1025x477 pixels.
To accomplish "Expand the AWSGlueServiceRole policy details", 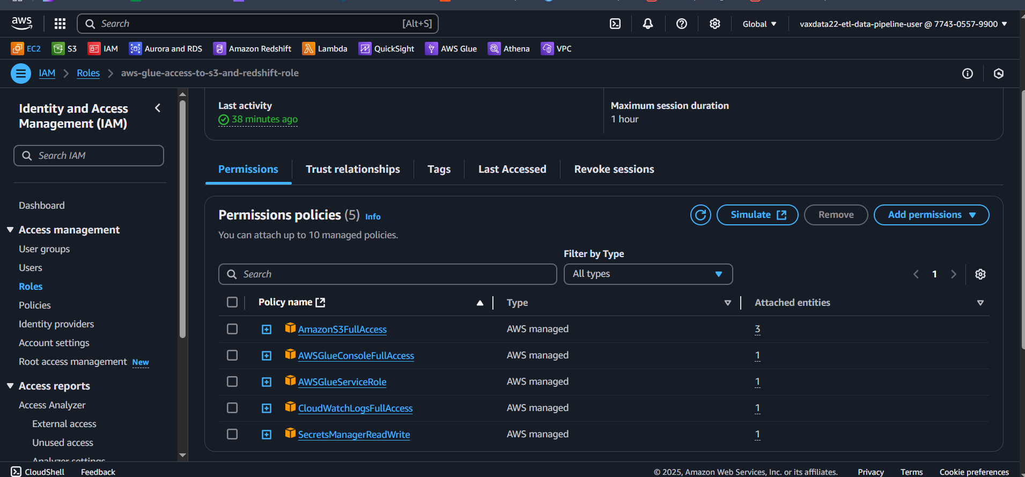I will 267,382.
